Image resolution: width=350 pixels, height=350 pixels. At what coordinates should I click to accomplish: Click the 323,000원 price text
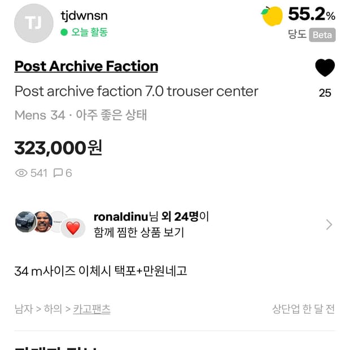(x=58, y=148)
